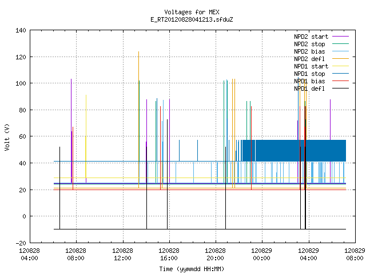Click the y-axis tick value 120
This screenshot has width=366, height=274.
coord(21,57)
